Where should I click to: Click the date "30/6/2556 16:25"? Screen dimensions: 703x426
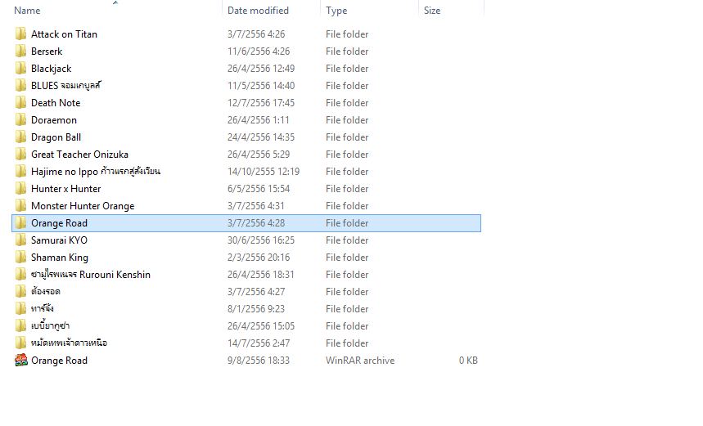pos(261,240)
